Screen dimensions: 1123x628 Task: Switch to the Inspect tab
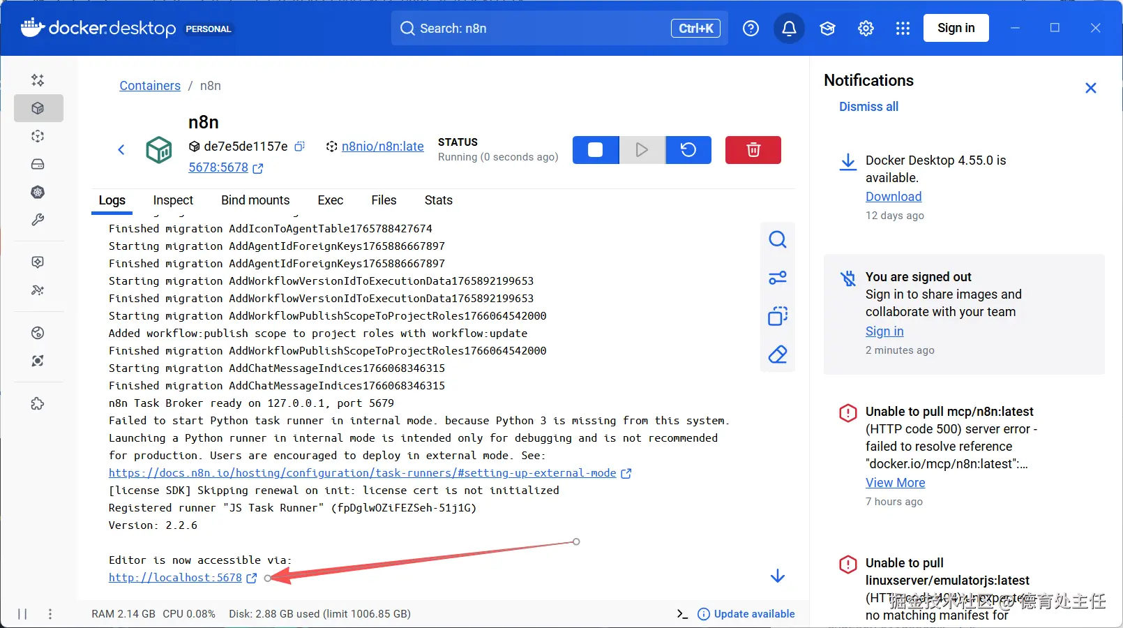(173, 200)
